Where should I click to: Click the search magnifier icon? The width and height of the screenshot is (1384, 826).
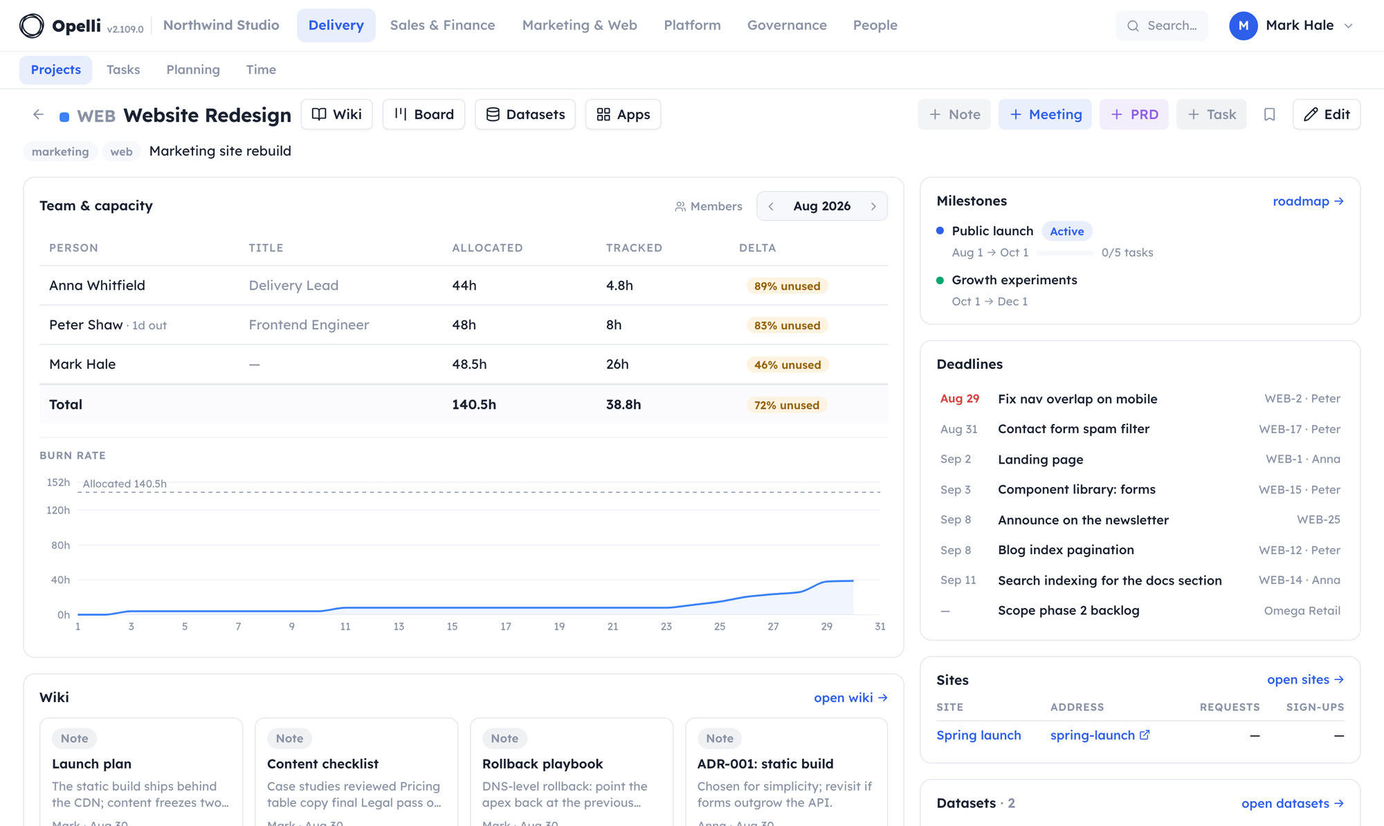pos(1133,26)
